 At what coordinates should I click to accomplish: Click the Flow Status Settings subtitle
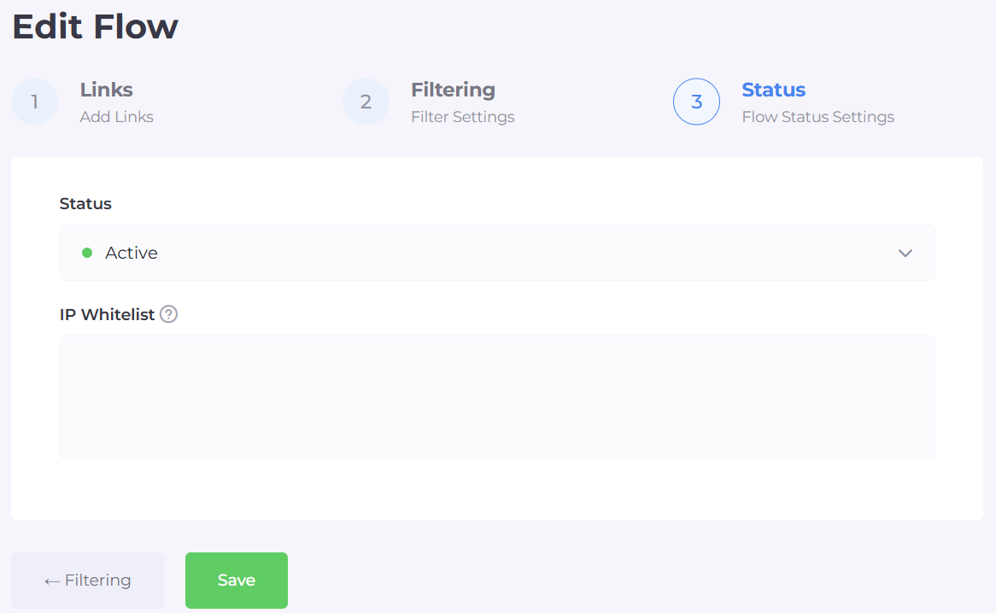817,117
